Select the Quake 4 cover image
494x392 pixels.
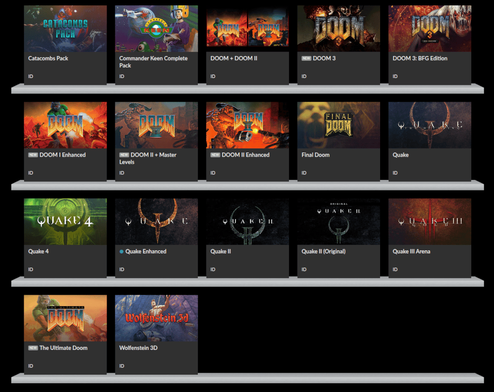point(65,222)
